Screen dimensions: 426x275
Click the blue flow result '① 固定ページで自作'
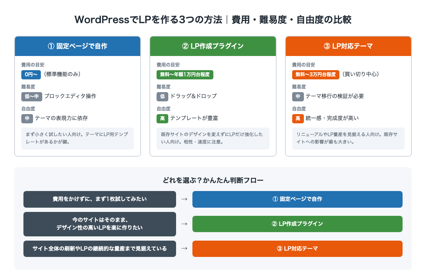tap(297, 199)
